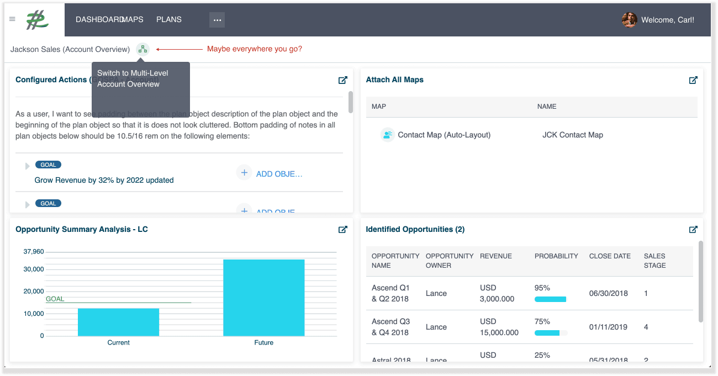
Task: Click the plus icon beside Grow Revenue goal
Action: (x=244, y=173)
